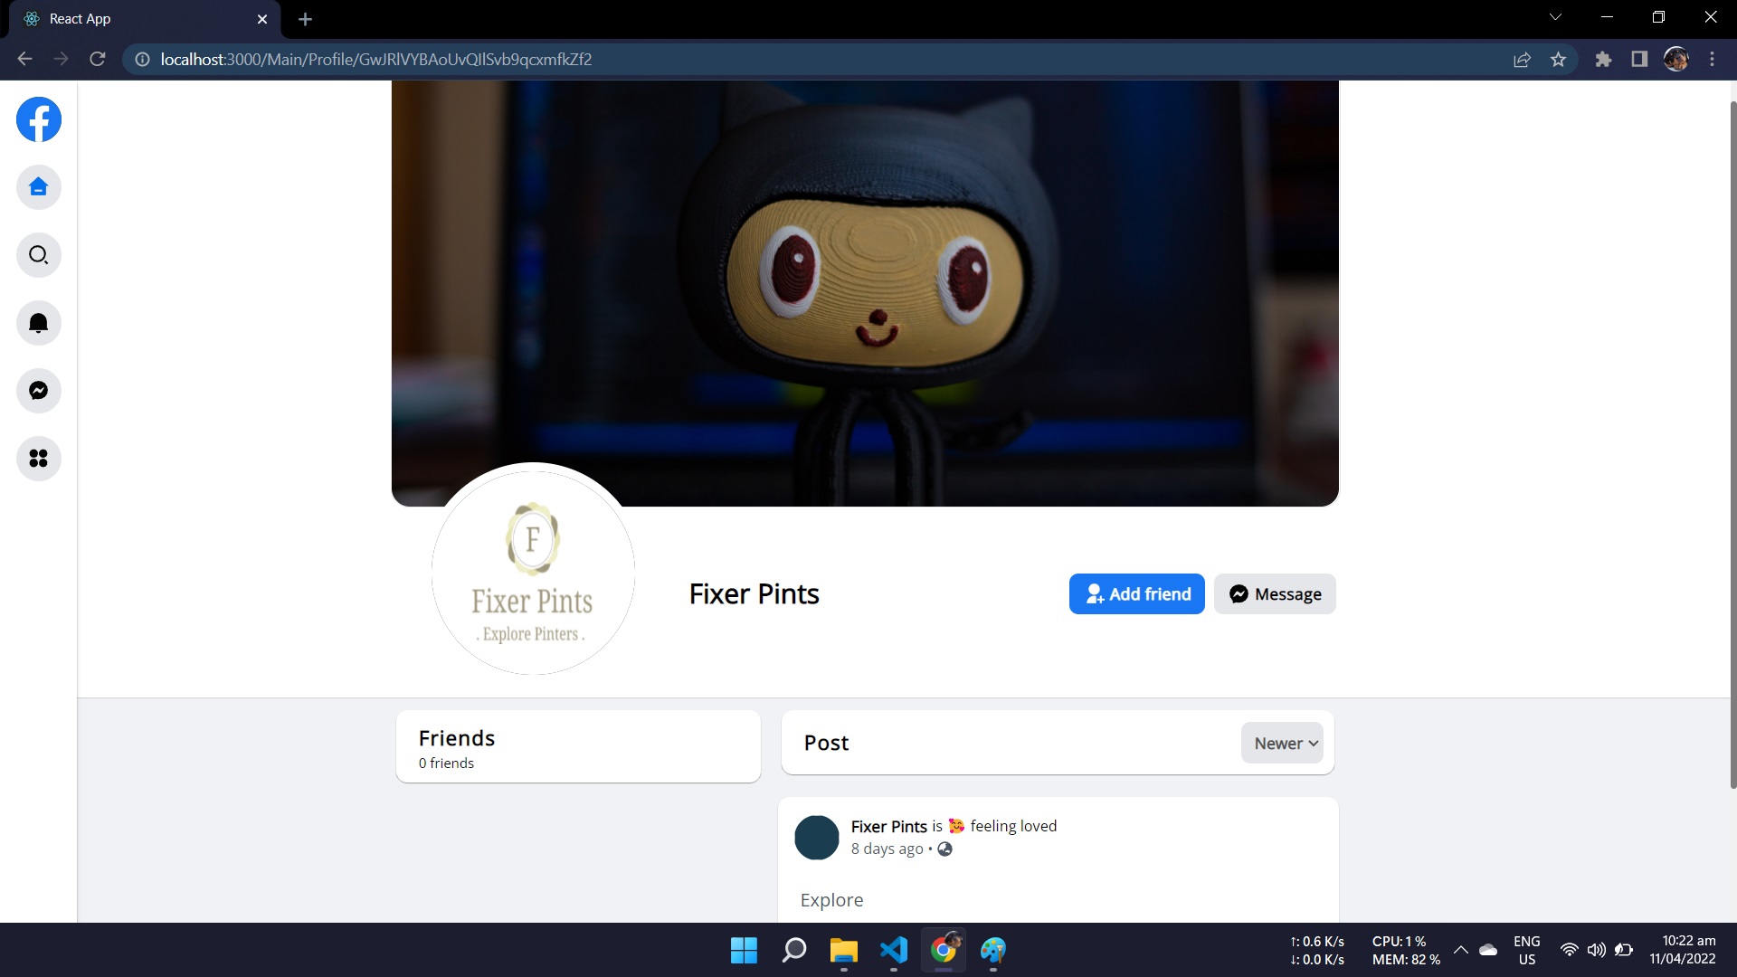Open Messenger from the sidebar icon

(38, 391)
